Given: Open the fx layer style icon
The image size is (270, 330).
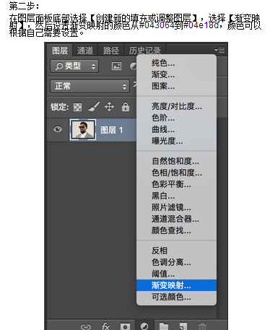Looking at the screenshot, I should pyautogui.click(x=105, y=326).
